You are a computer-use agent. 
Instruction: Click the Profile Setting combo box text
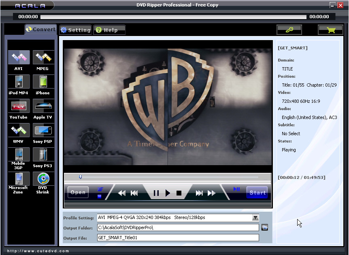point(175,218)
